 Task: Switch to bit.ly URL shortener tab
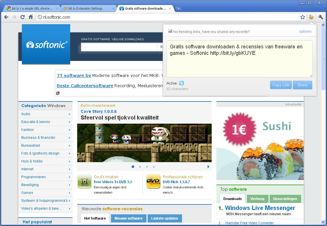click(32, 8)
